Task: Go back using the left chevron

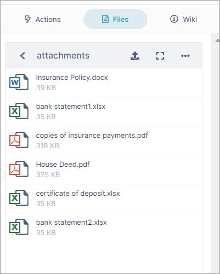Action: [x=22, y=56]
